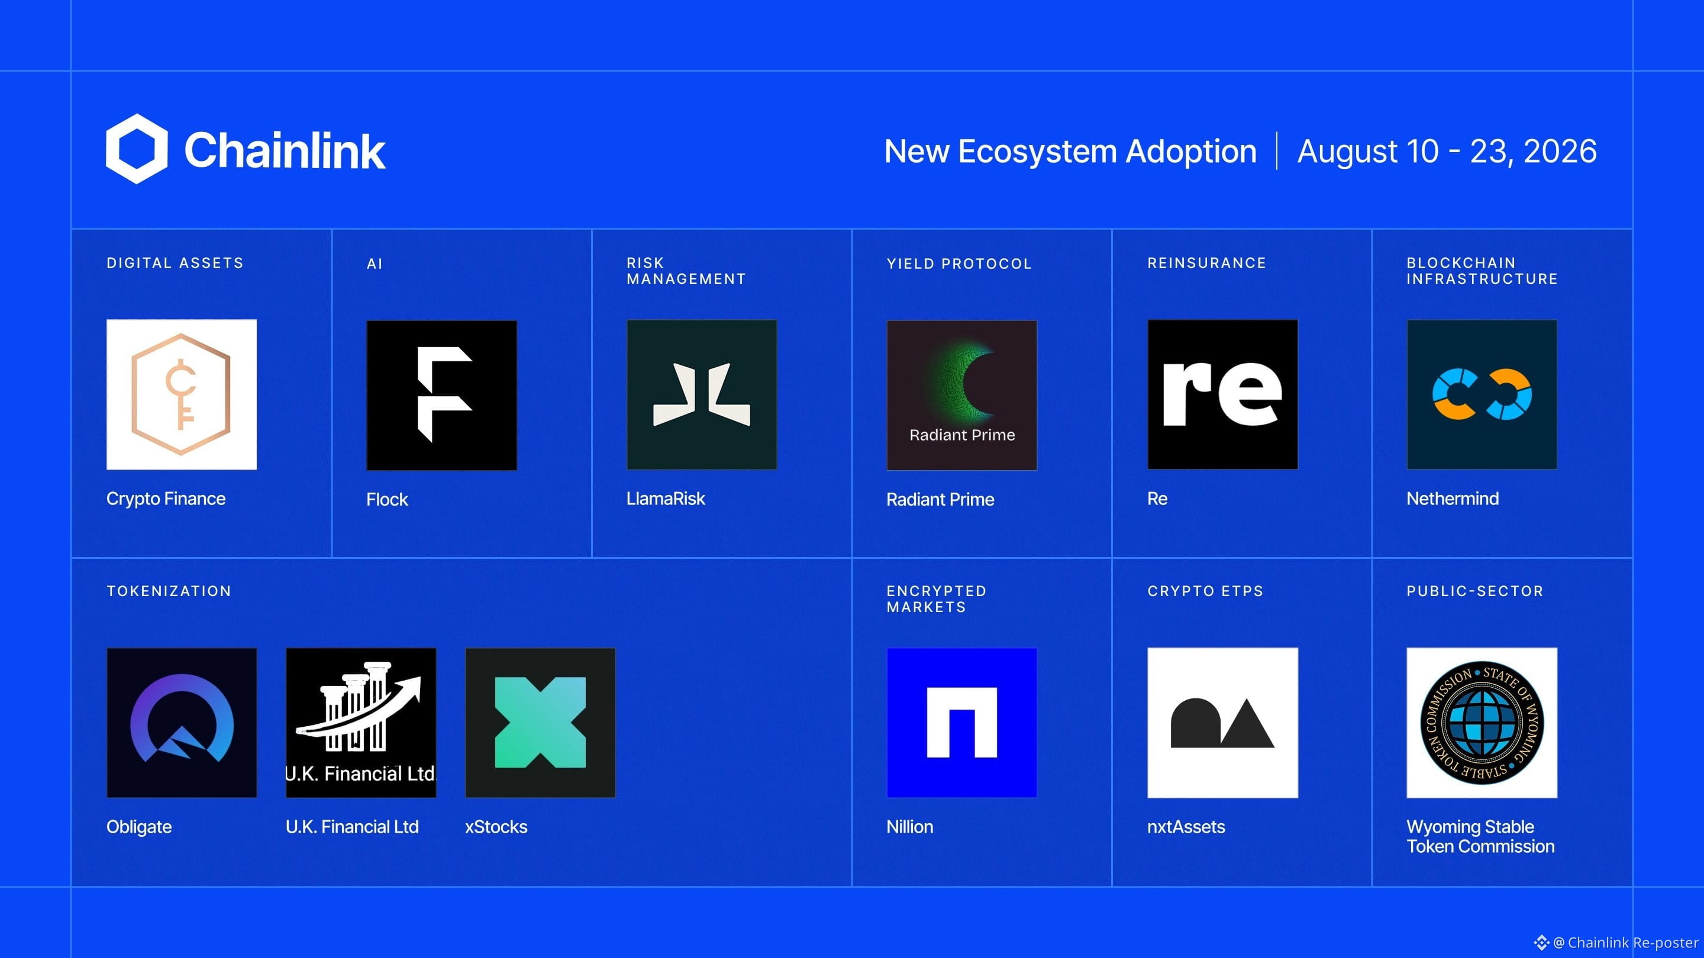Open the xStocks logo tile
Image resolution: width=1704 pixels, height=958 pixels.
[540, 723]
